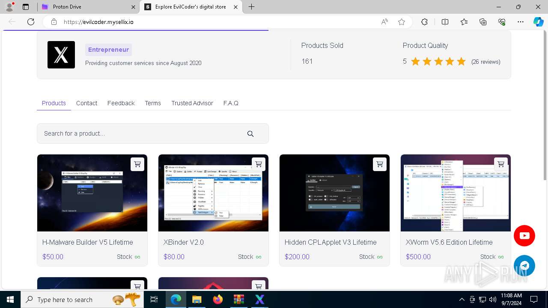The image size is (548, 308).
Task: Click the $200.00 price
Action: pos(297,257)
